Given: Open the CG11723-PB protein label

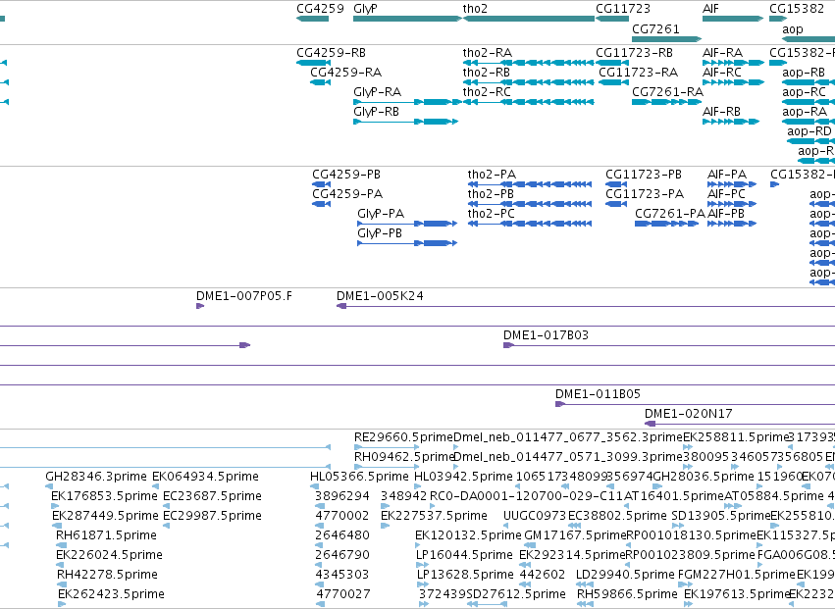Looking at the screenshot, I should [644, 175].
